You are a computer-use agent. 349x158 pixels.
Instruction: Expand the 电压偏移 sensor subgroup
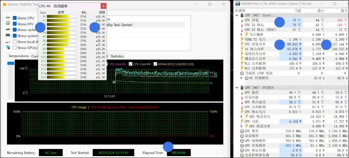[241, 35]
